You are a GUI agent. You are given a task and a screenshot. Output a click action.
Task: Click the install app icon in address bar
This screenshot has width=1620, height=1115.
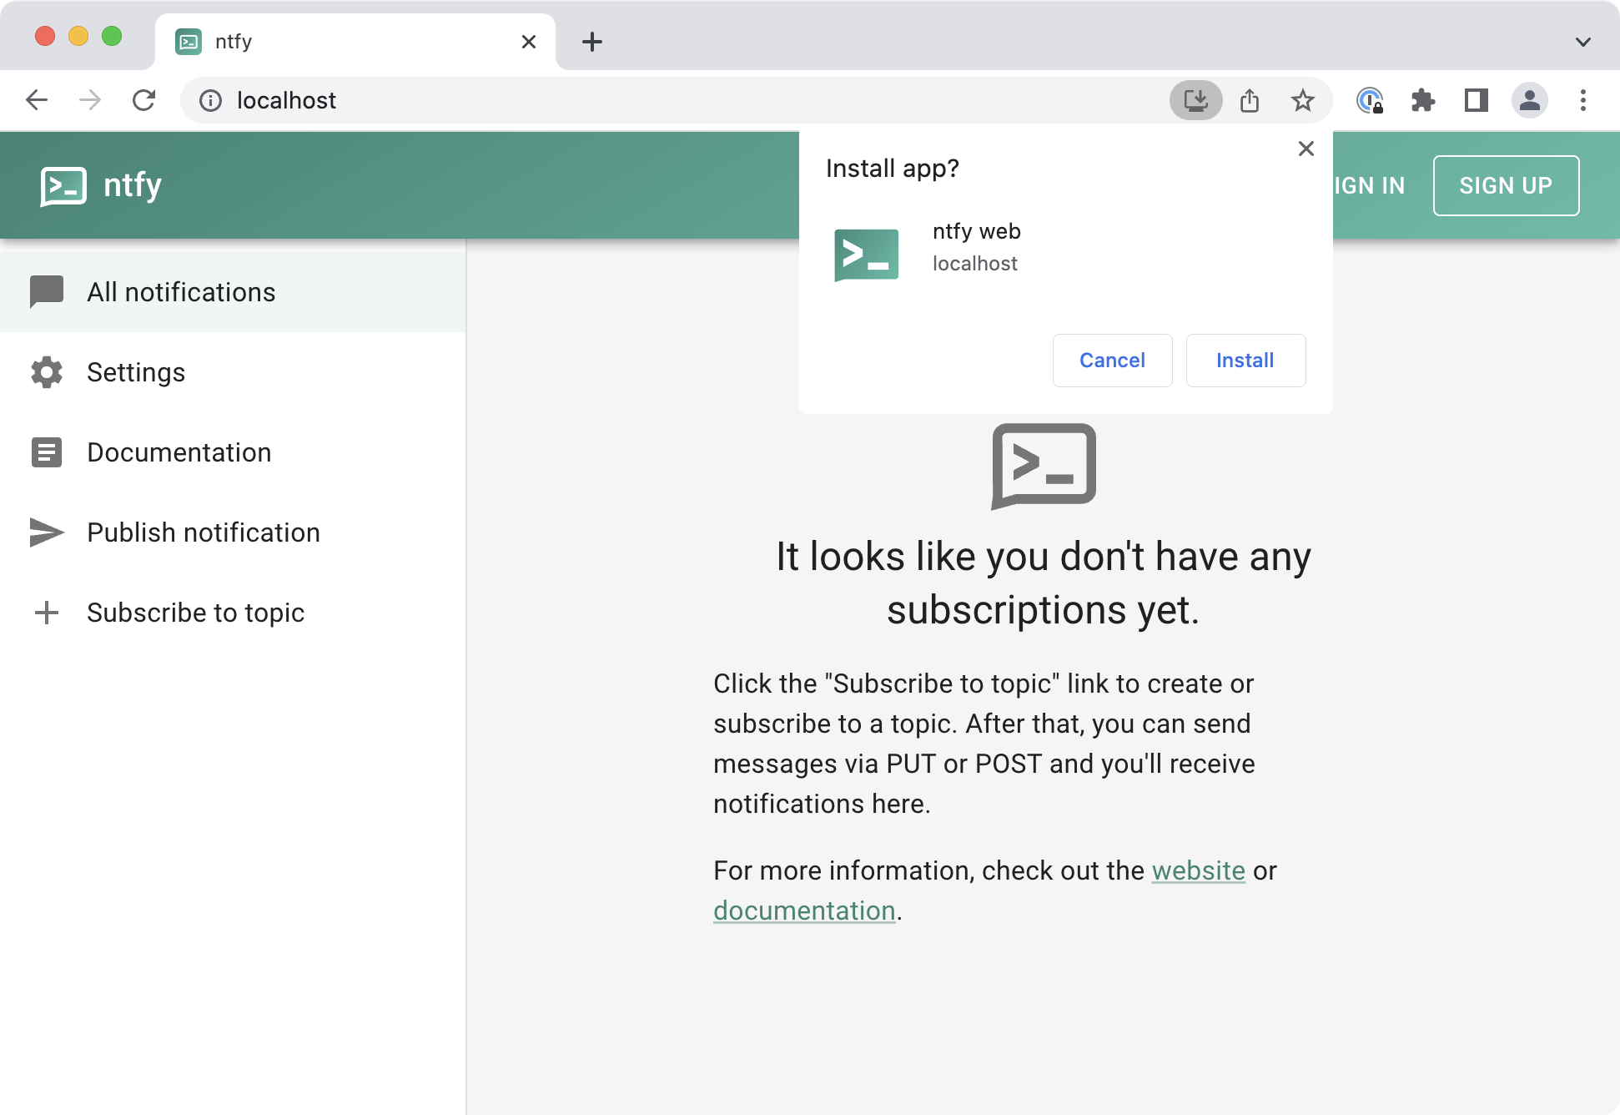click(1195, 101)
